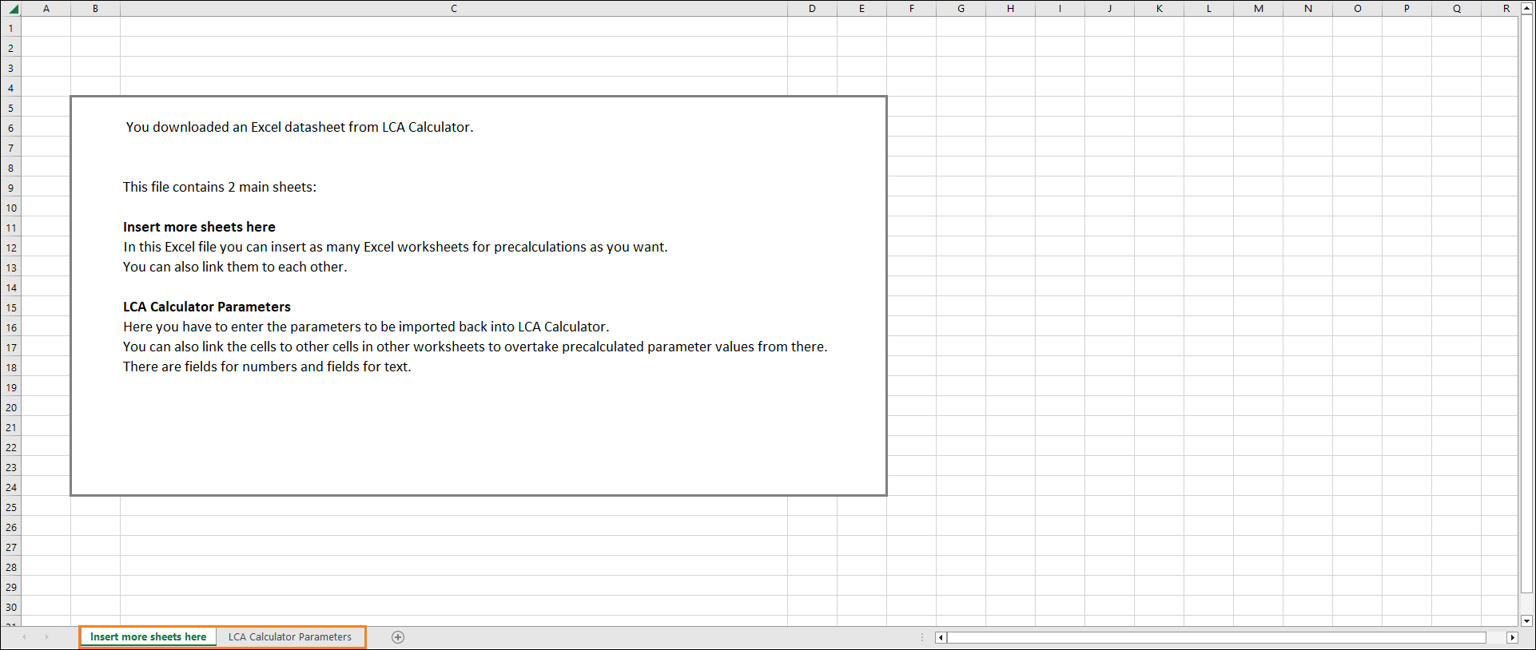Screen dimensions: 1536x650
Task: Click the vertical scrollbar thumb
Action: (1526, 303)
